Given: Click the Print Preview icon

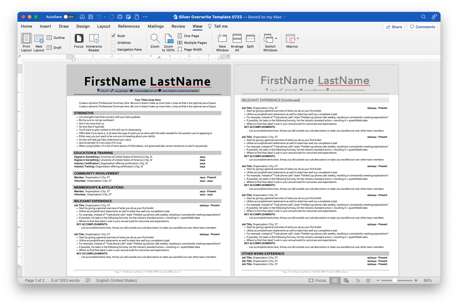Looking at the screenshot, I should pyautogui.click(x=128, y=17).
